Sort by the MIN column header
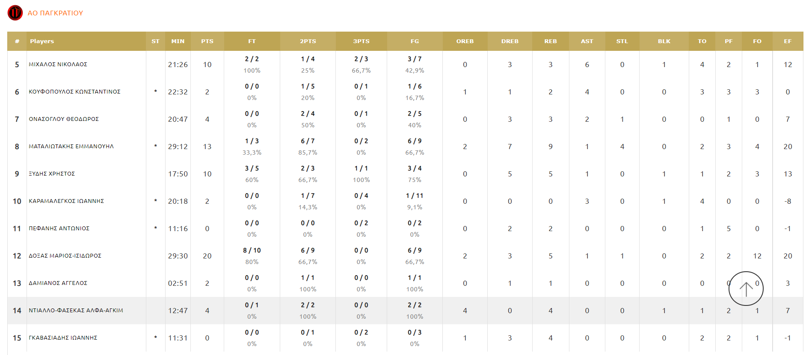806x355 pixels. point(178,41)
